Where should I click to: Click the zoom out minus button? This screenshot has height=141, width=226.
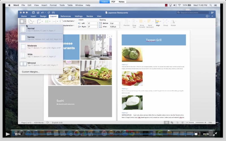click(187, 123)
